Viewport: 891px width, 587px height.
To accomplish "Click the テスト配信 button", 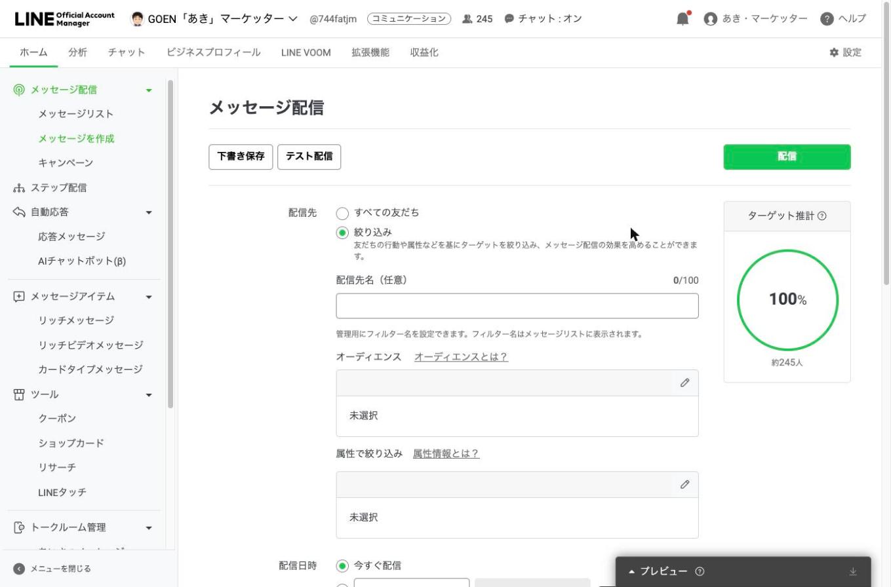I will pos(309,157).
